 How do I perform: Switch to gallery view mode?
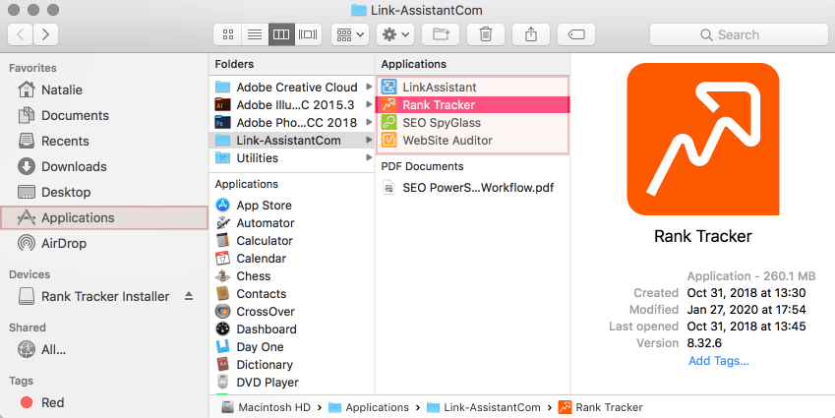308,34
